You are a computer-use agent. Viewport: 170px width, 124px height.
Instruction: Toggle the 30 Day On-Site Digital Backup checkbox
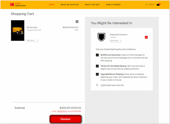click(97, 66)
